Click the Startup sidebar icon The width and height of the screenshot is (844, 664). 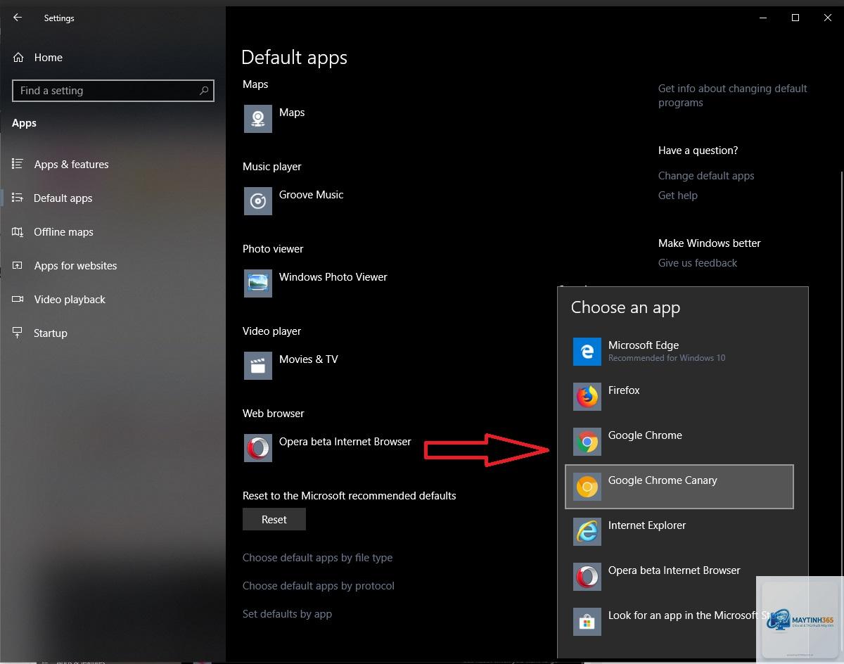(x=18, y=333)
